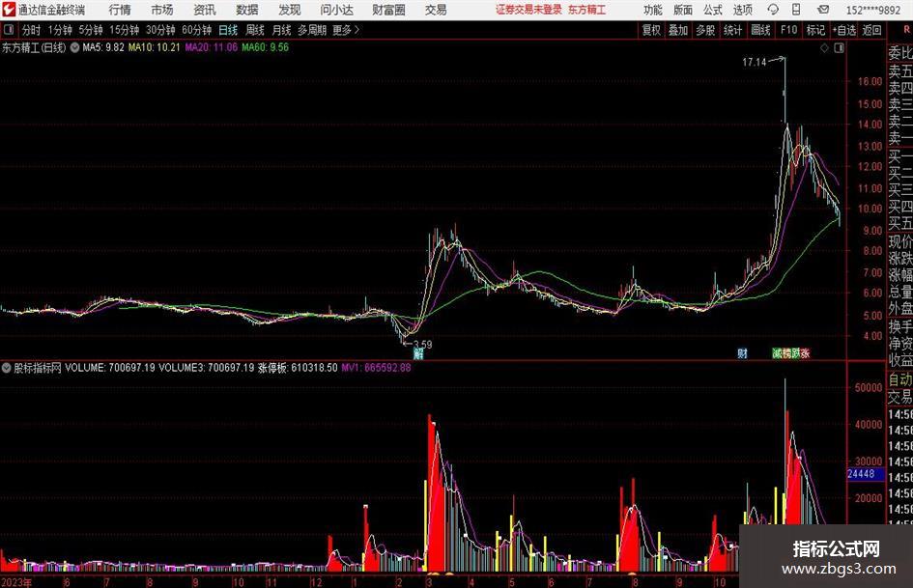Click the 自动 label in right panel
This screenshot has width=913, height=588.
900,379
